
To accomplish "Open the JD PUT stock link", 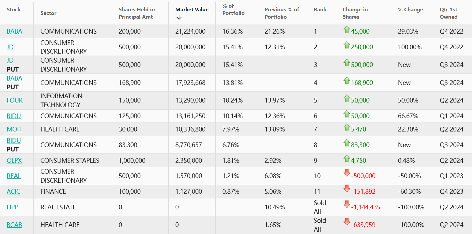I will [10, 60].
